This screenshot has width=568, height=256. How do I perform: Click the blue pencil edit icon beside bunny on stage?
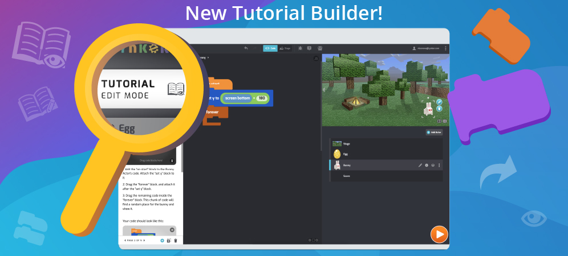coord(439,102)
